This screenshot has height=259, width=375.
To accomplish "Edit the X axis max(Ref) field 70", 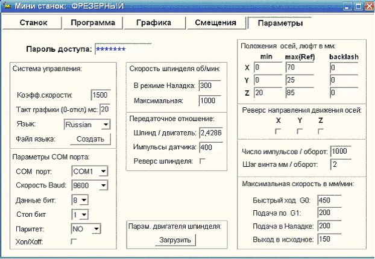I will pyautogui.click(x=300, y=67).
